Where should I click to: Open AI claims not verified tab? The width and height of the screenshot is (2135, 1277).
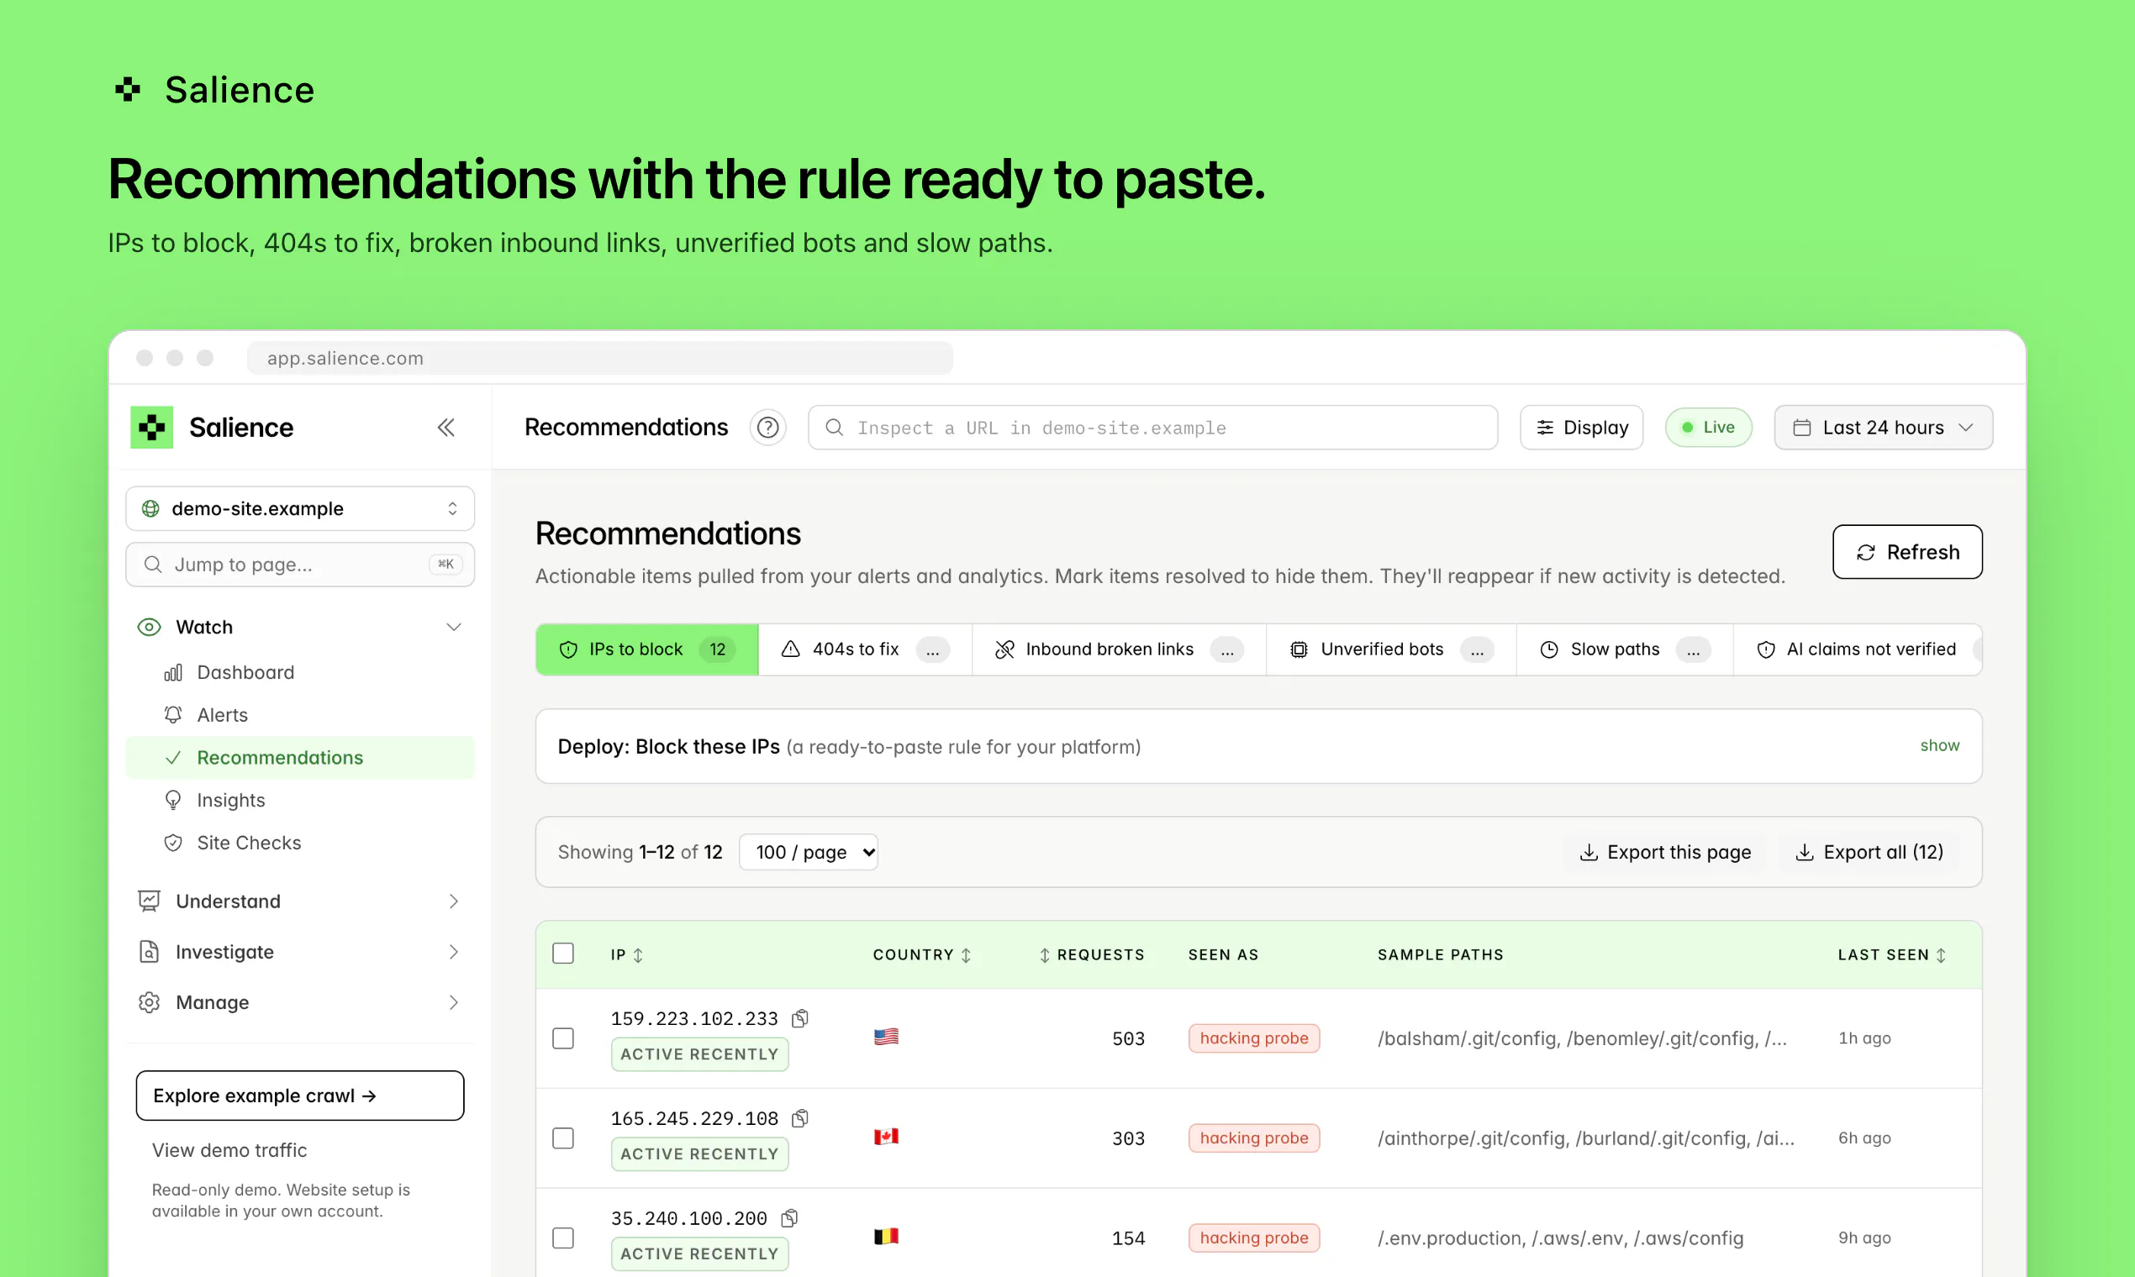click(x=1858, y=649)
